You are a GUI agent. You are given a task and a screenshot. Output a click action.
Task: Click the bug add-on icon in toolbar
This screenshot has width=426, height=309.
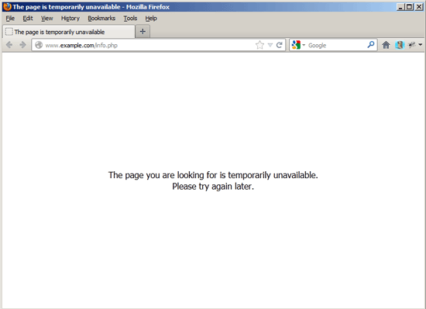[412, 45]
